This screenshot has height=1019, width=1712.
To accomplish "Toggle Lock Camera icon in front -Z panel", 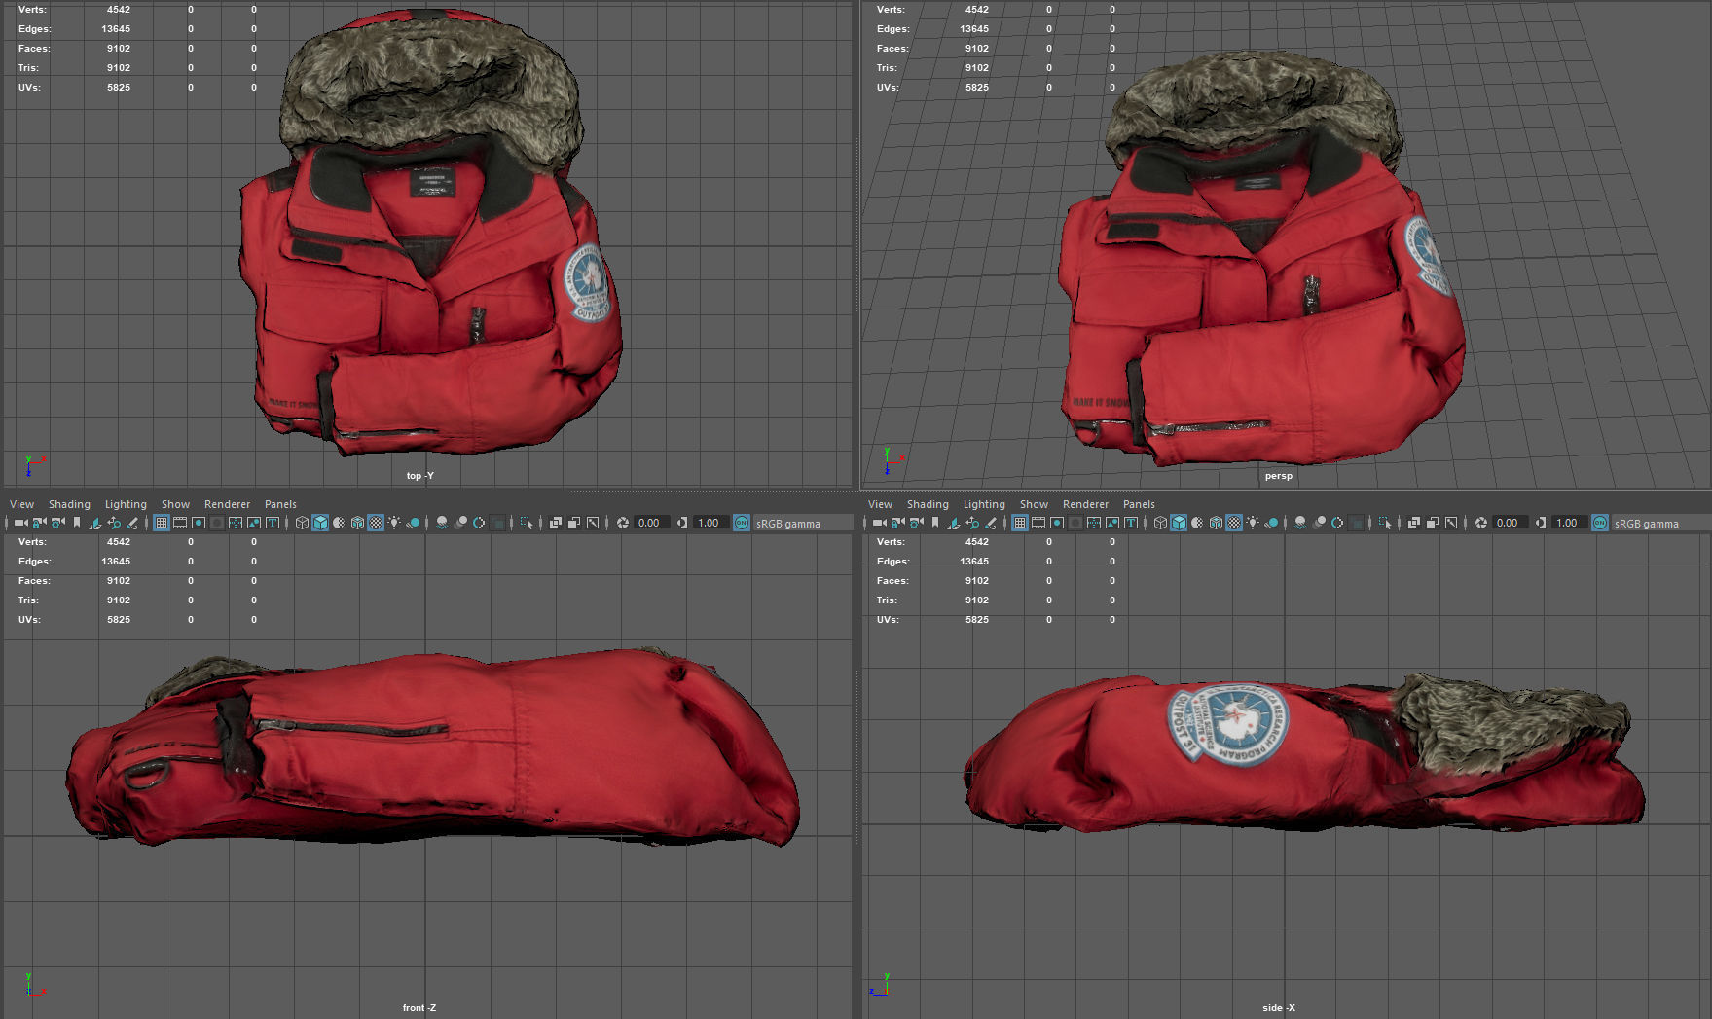I will 39,523.
